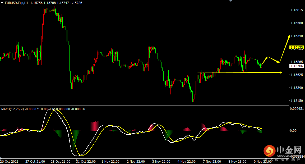Click time axis label 9 Nov 23:00

[x=263, y=161]
